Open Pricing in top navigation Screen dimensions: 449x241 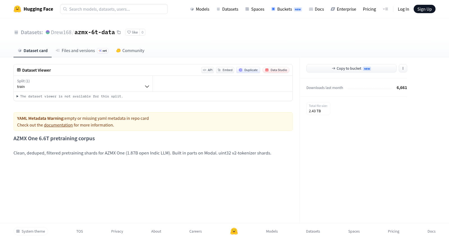pyautogui.click(x=369, y=9)
